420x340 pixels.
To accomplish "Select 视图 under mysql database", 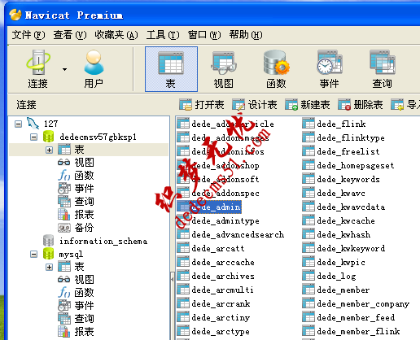I will (x=76, y=280).
